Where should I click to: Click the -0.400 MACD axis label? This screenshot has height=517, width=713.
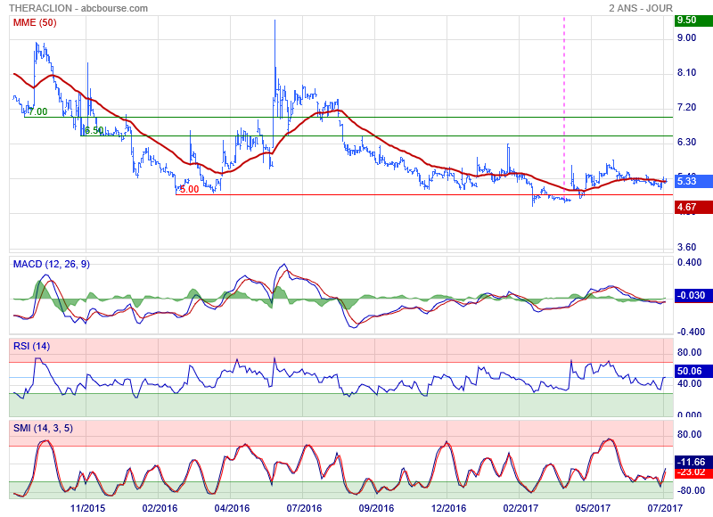[692, 332]
